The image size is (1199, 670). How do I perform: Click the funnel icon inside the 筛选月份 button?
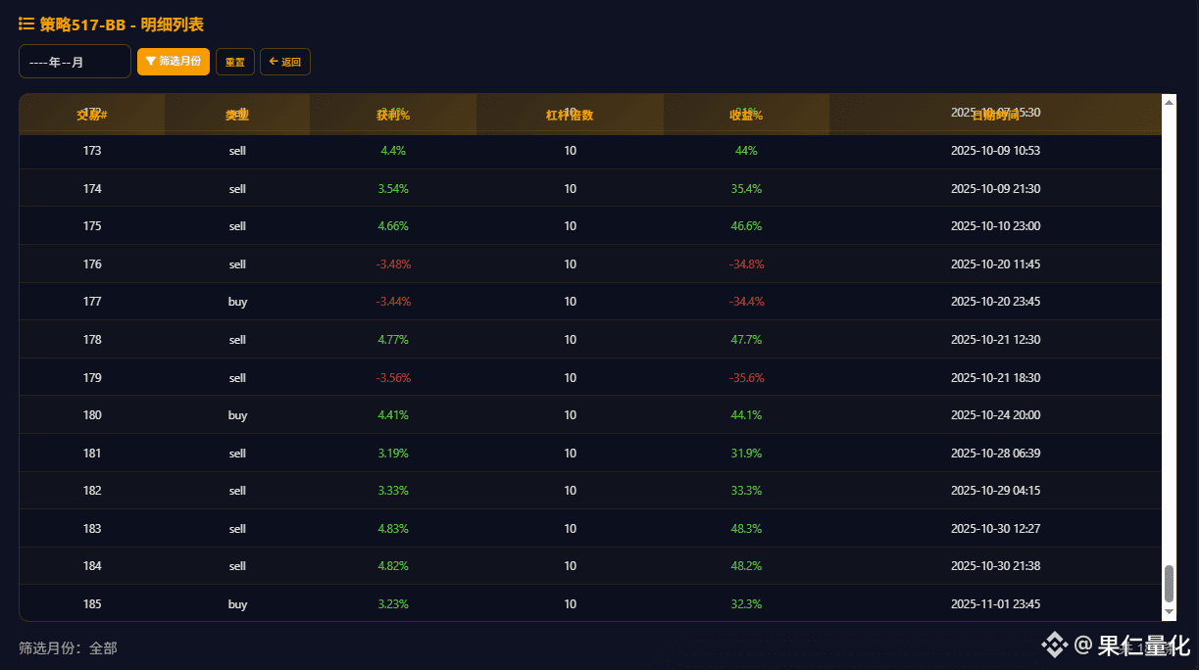153,61
